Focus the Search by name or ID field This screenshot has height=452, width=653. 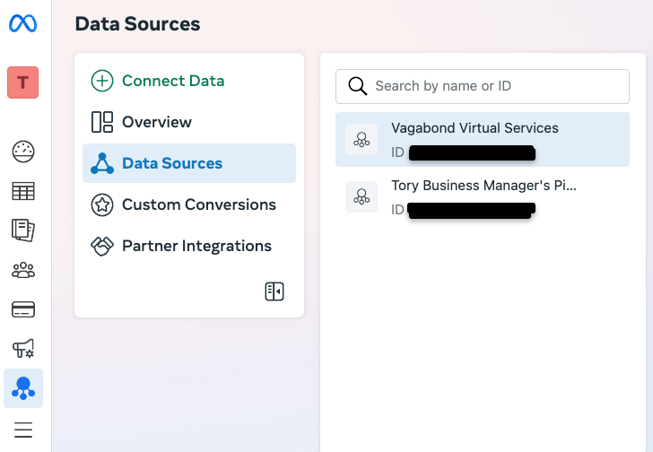483,87
